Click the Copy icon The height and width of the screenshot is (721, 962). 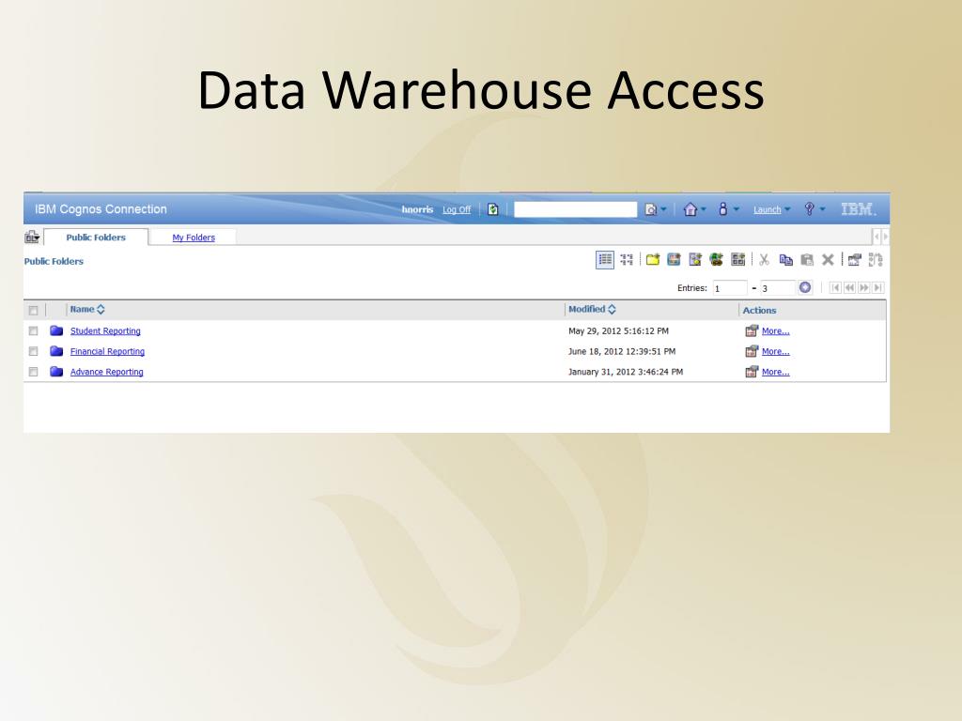tap(786, 260)
